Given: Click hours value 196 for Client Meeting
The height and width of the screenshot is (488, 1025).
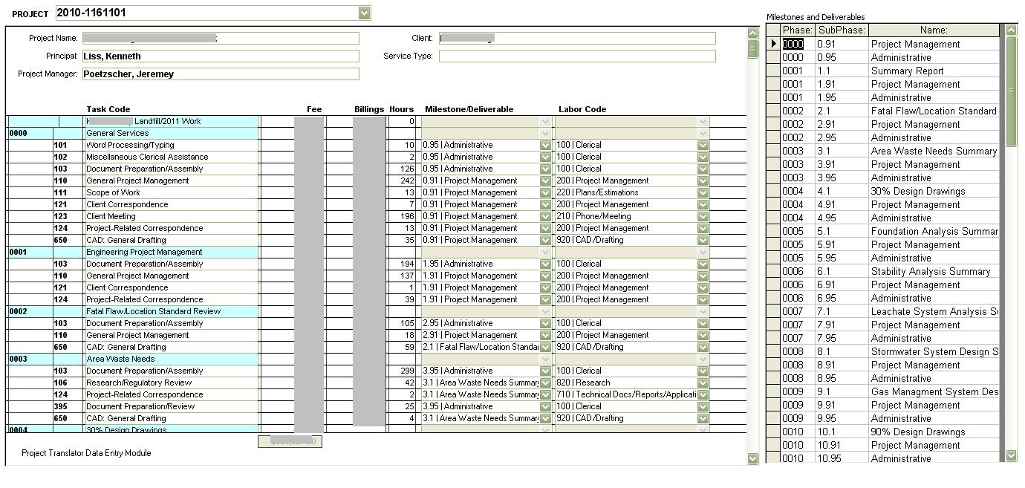Looking at the screenshot, I should pyautogui.click(x=401, y=216).
